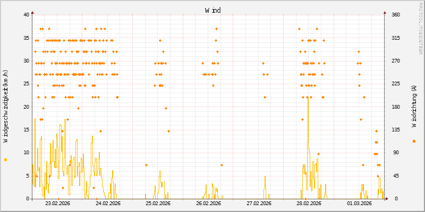Select the 28.02.2026 date label
The image size is (425, 212).
(x=309, y=203)
